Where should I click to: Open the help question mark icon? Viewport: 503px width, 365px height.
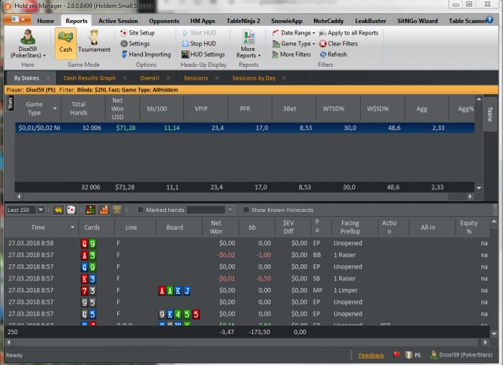489,20
